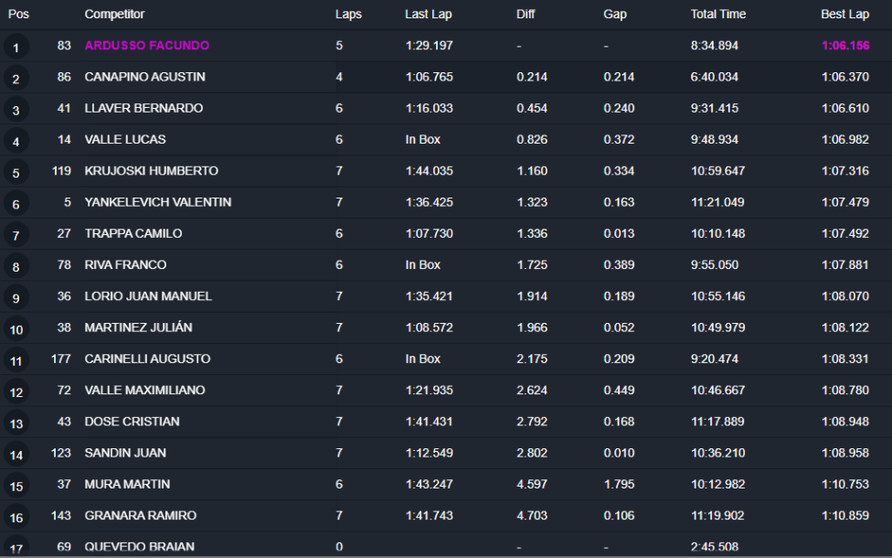The width and height of the screenshot is (892, 558).
Task: Open competitor ARDUSSO FACUNDO
Action: pos(146,46)
